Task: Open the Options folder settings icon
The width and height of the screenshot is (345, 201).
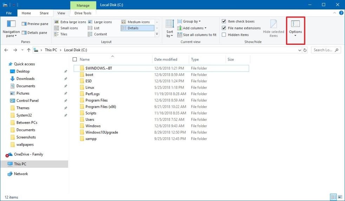Action: coord(295,25)
